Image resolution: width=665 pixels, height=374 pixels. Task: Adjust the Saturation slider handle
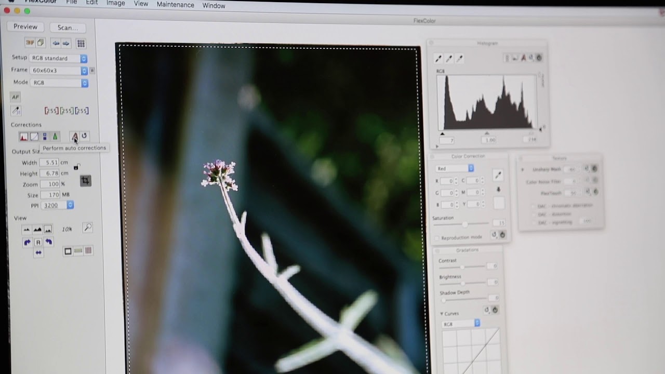point(465,224)
